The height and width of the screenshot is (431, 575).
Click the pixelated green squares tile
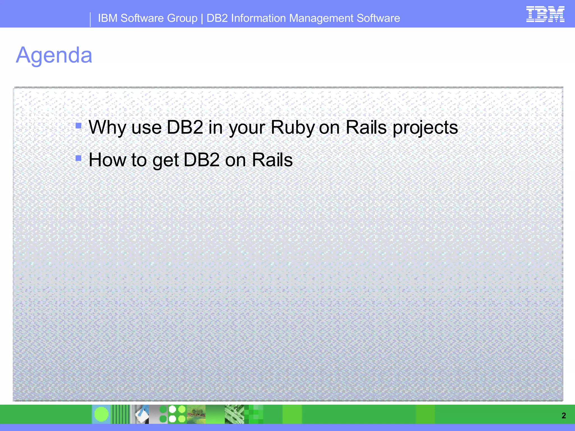coord(254,414)
